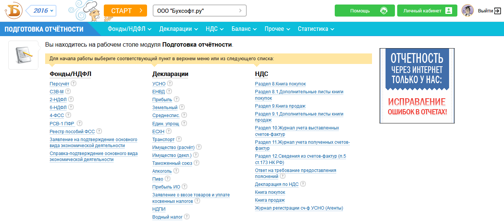Click the user avatar icon
504x222 pixels.
[x=468, y=11]
